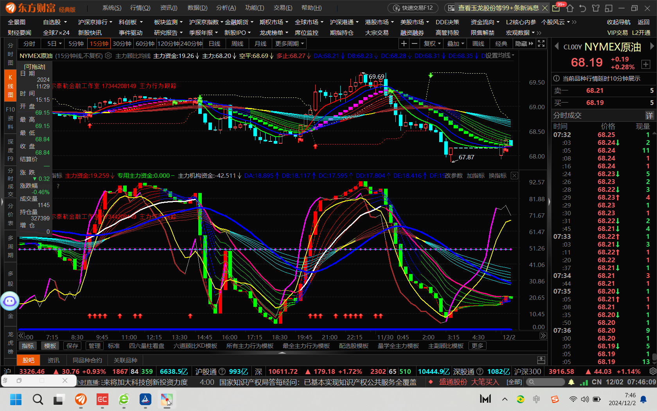Viewport: 657px width, 411px height.
Task: Switch to 5分钟 period
Action: (x=76, y=44)
